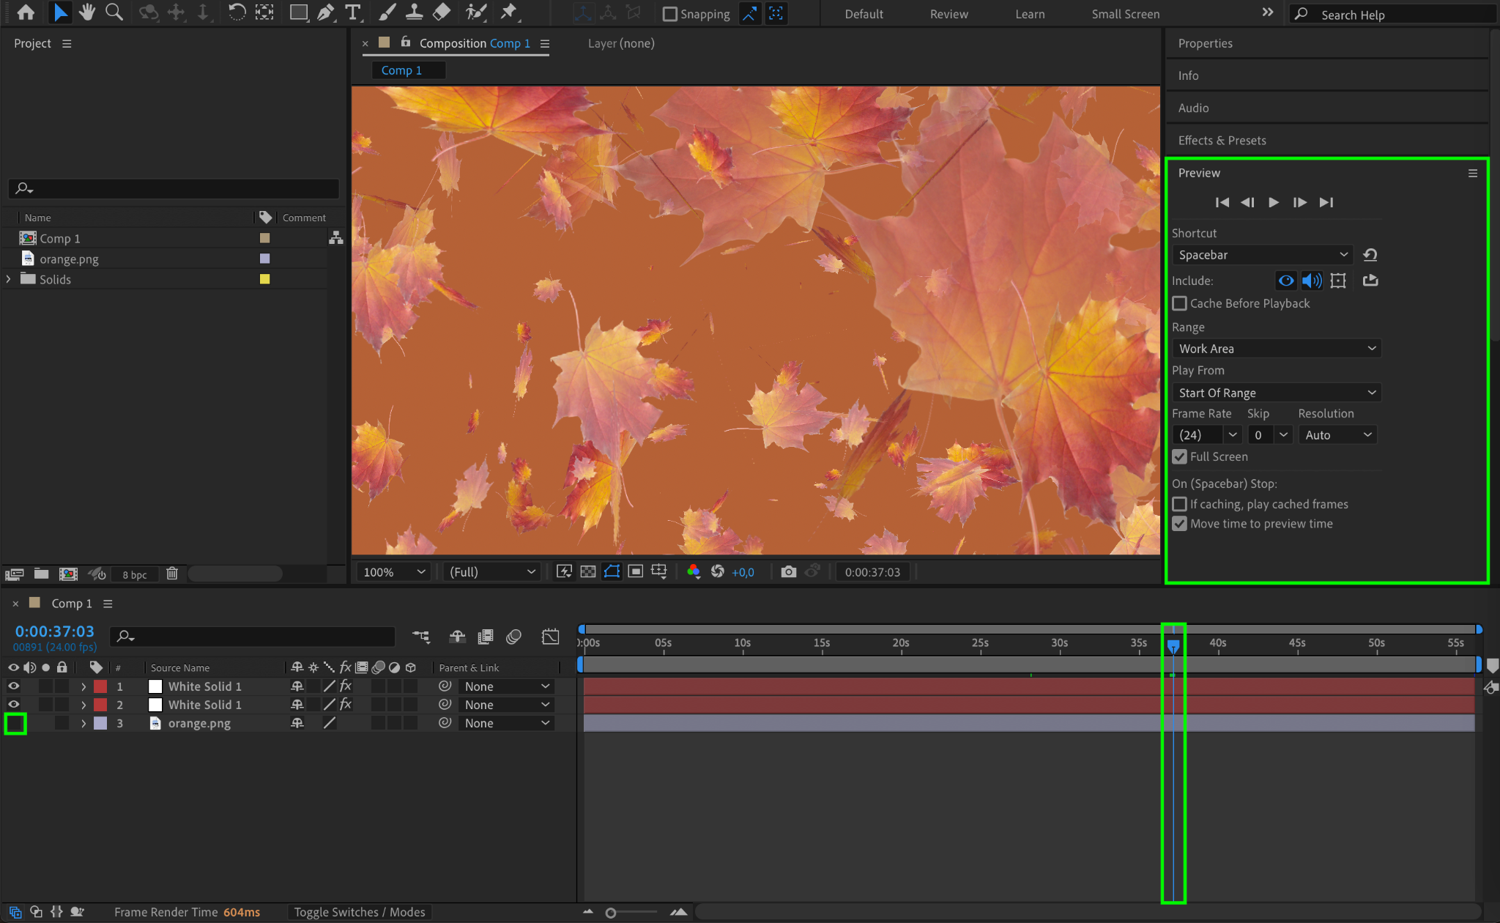Open the 100% magnification dropdown
The height and width of the screenshot is (923, 1500).
tap(394, 572)
